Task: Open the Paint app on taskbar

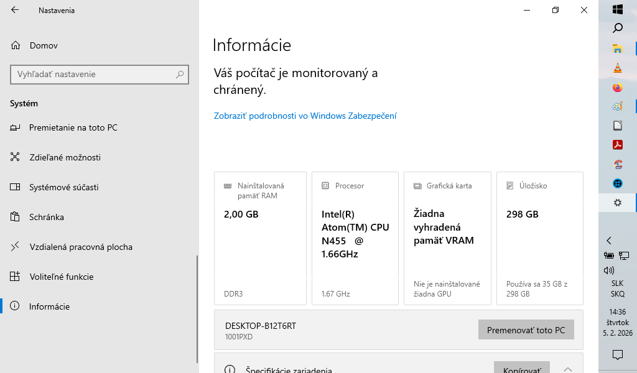Action: point(617,106)
